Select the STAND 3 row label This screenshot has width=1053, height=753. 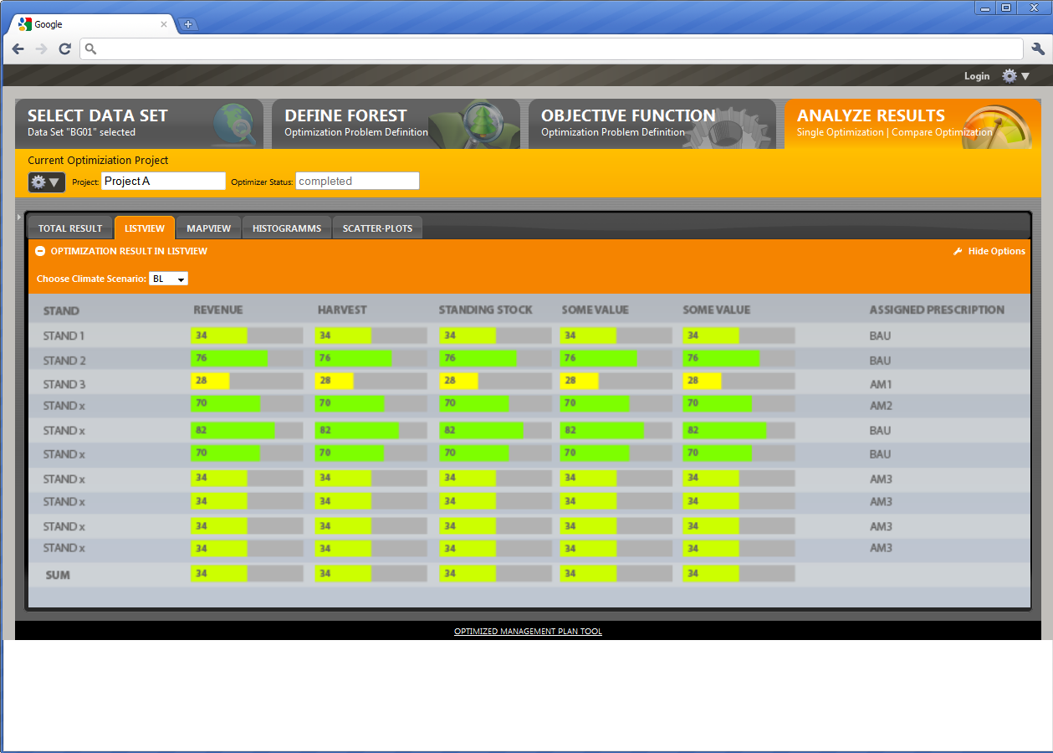pyautogui.click(x=64, y=384)
